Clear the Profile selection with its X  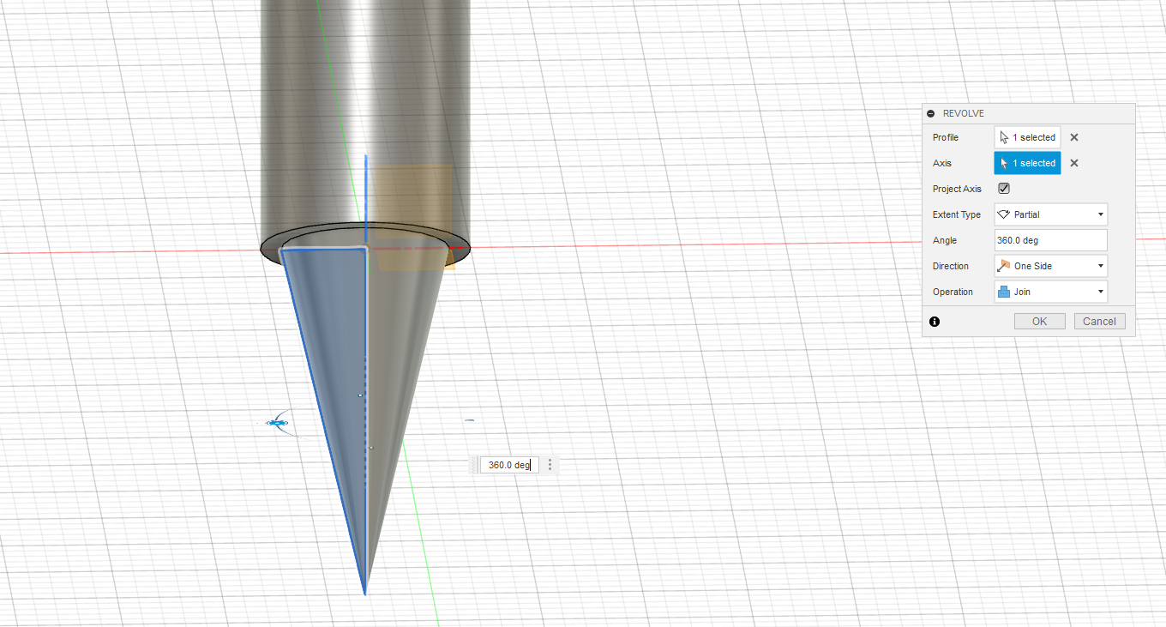coord(1074,137)
